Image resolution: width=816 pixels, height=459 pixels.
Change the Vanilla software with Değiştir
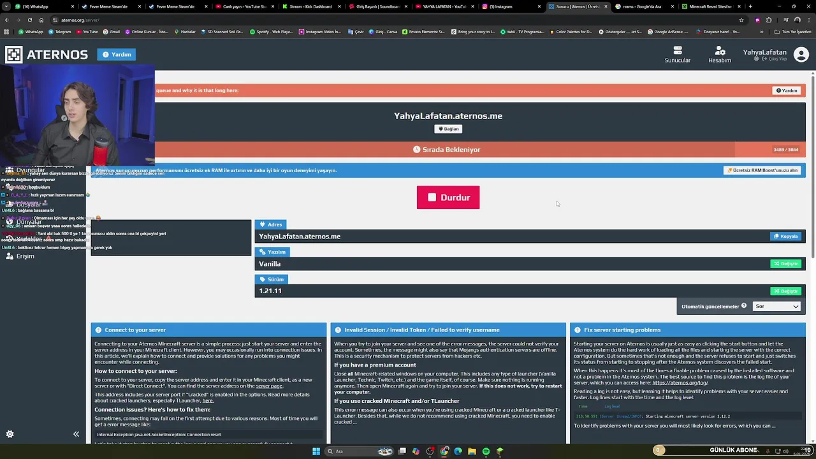click(786, 264)
